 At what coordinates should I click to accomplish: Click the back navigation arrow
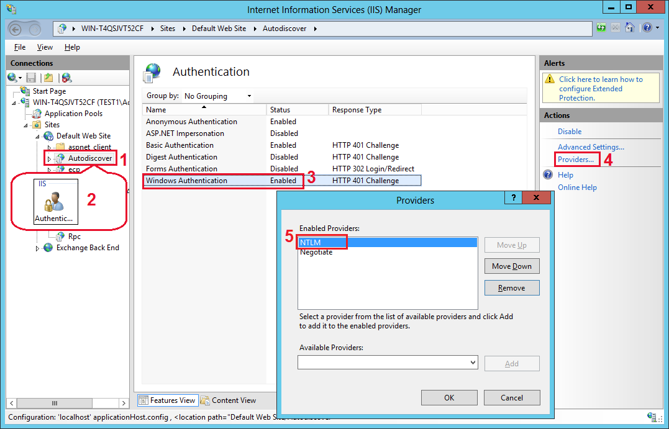[16, 29]
